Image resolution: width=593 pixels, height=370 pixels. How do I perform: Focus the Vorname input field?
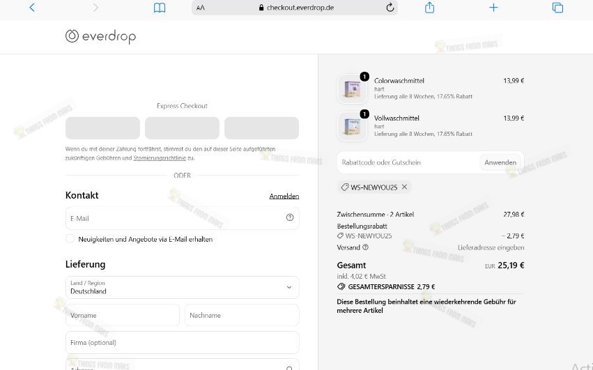(x=123, y=315)
